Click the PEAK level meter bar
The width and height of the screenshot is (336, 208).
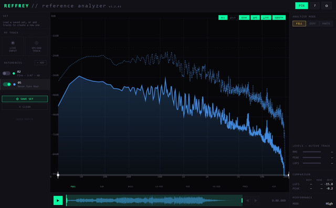(x=312, y=158)
